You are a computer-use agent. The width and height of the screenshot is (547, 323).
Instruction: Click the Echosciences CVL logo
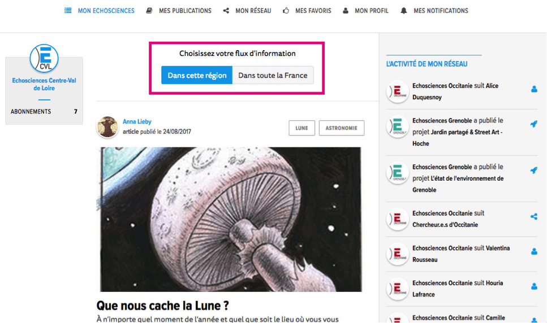(x=44, y=58)
